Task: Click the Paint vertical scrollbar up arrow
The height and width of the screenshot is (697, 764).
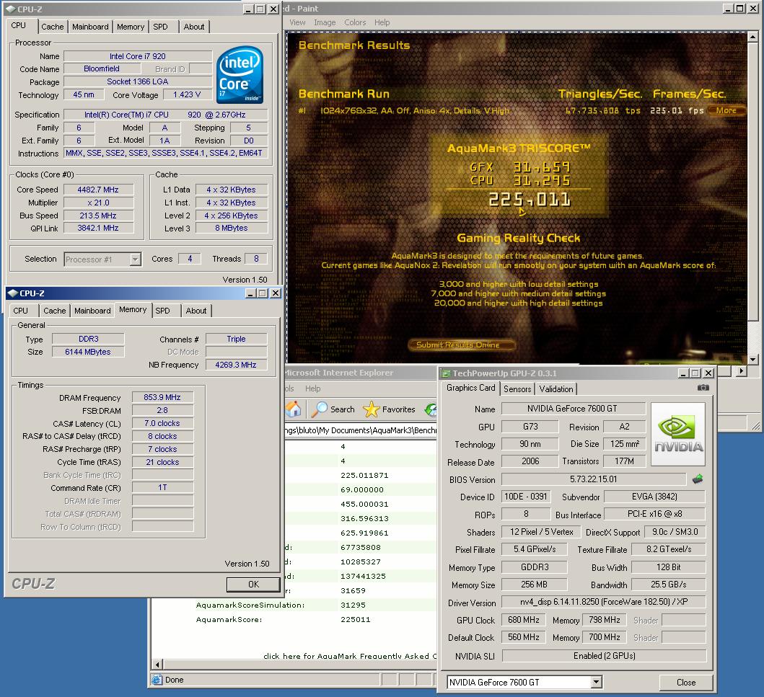Action: coord(752,37)
